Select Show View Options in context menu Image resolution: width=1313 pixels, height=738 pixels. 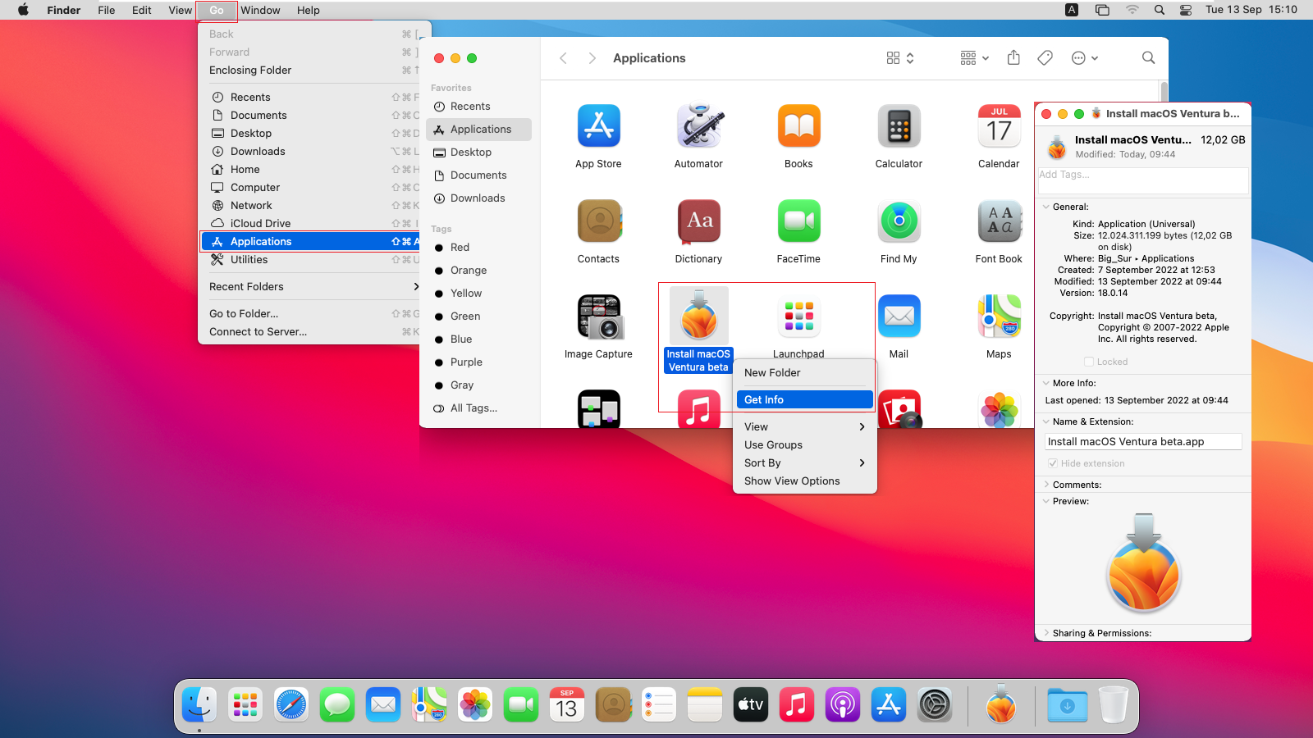[x=804, y=481]
